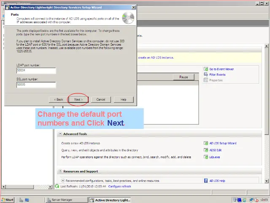
Task: Click the vertical scrollbar thumb in details pane
Action: click(266, 91)
